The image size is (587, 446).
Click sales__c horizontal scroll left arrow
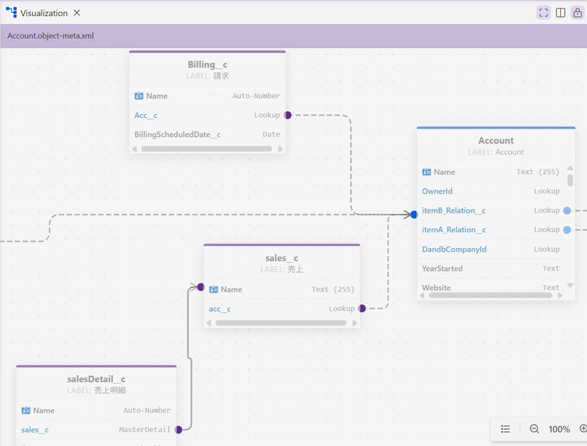[209, 323]
